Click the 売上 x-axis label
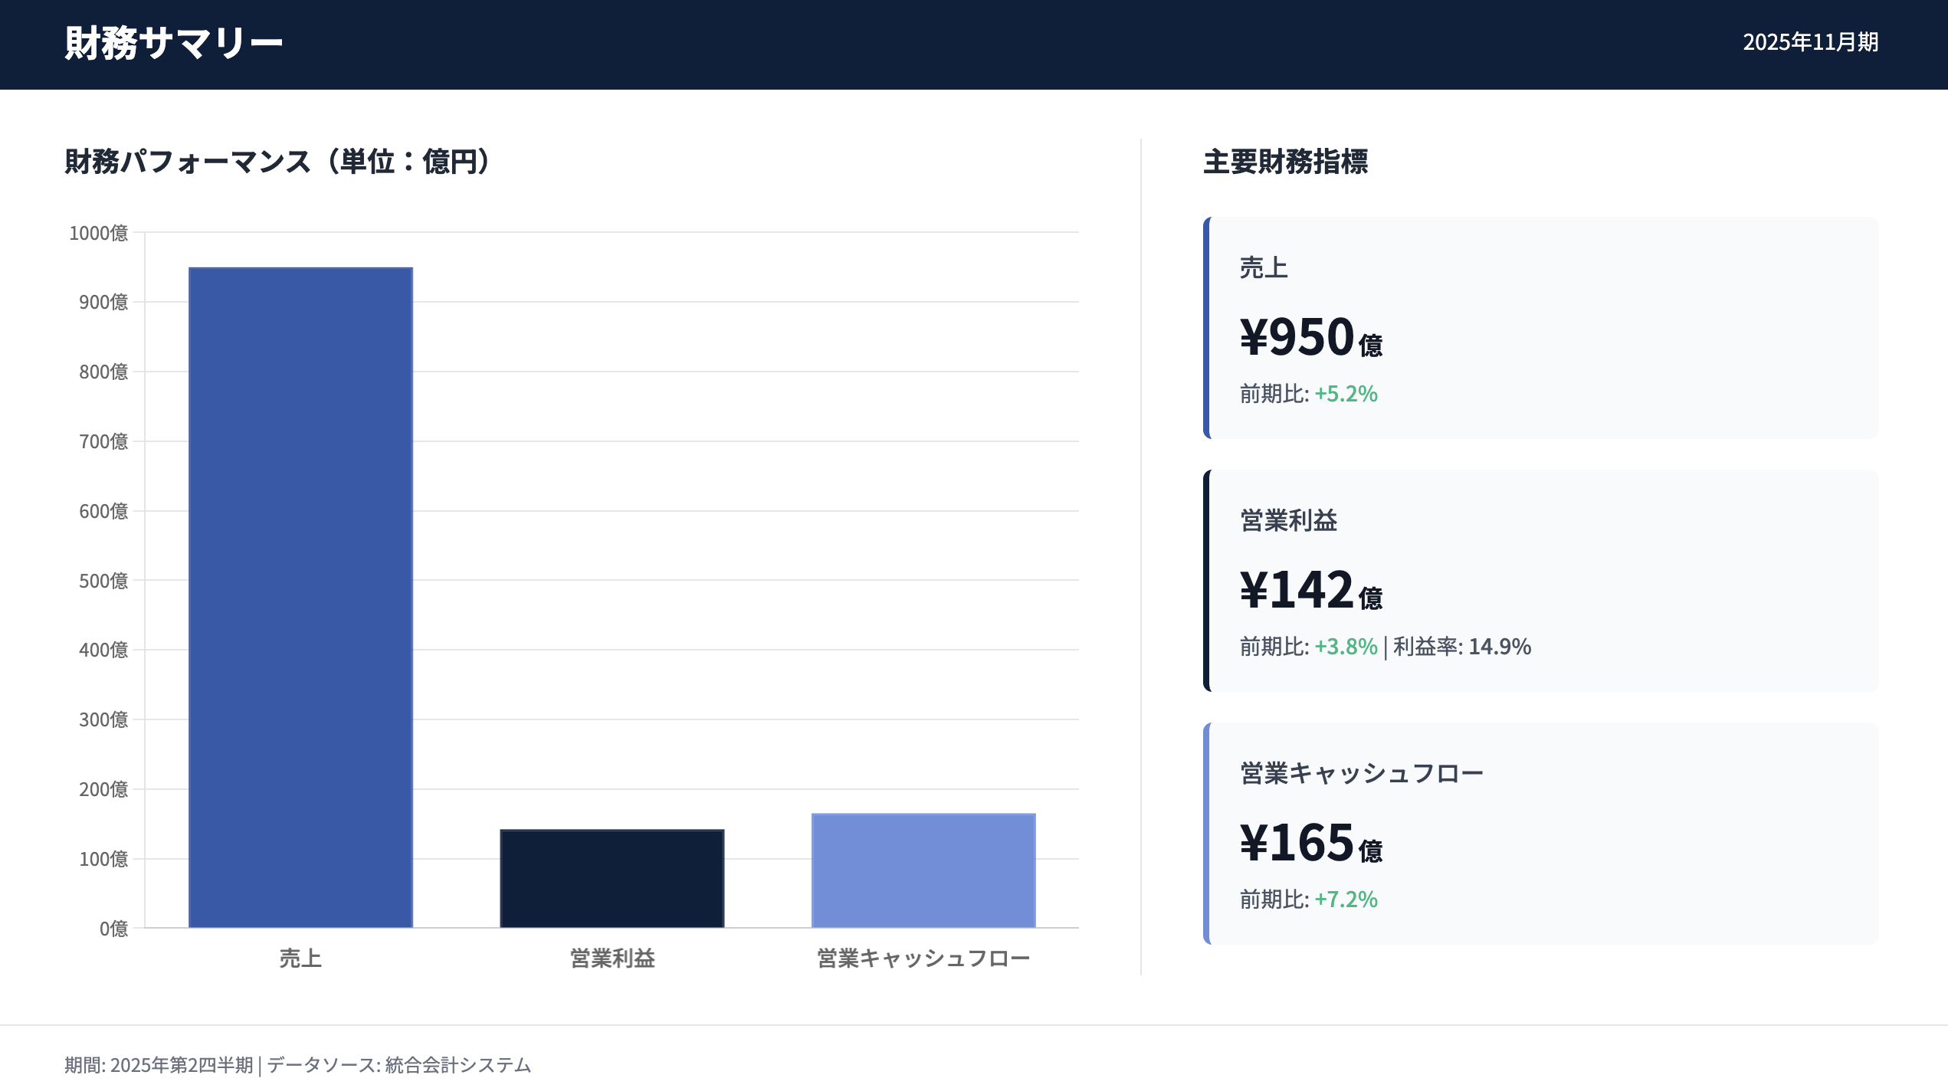1948x1088 pixels. [x=300, y=957]
